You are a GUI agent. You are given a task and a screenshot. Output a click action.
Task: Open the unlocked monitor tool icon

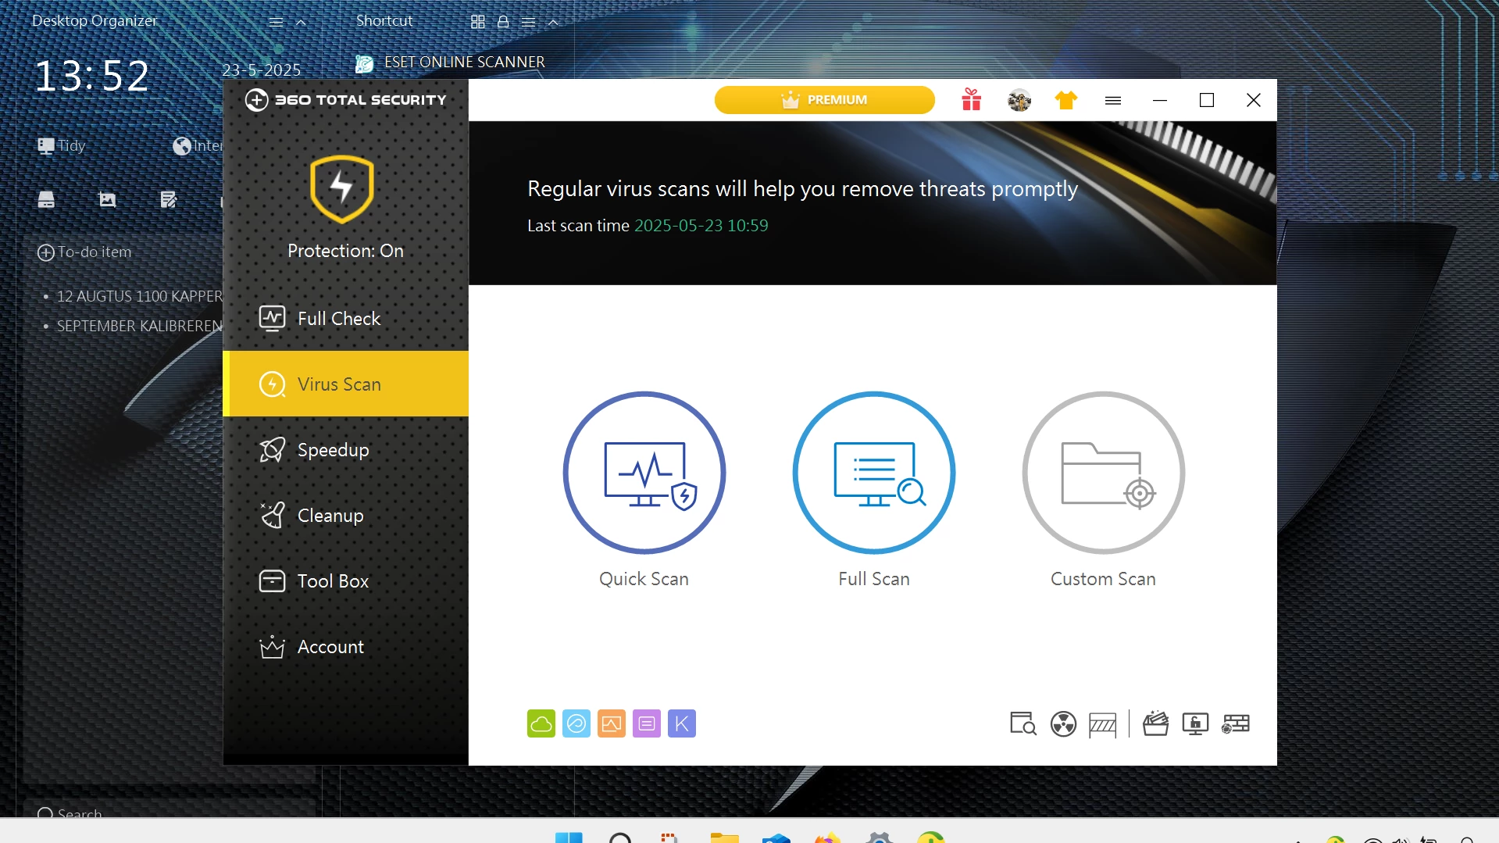click(x=1195, y=724)
